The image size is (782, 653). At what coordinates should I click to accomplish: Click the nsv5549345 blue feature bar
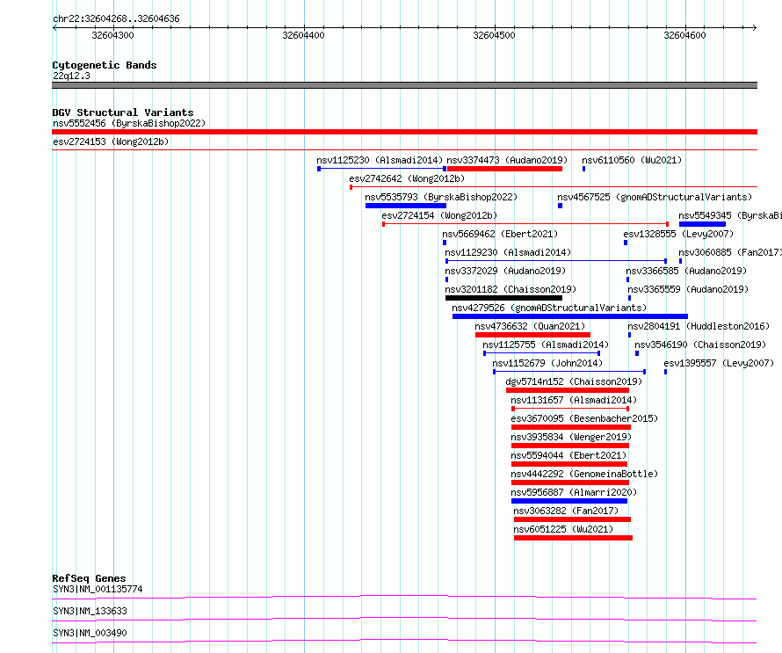[x=702, y=224]
